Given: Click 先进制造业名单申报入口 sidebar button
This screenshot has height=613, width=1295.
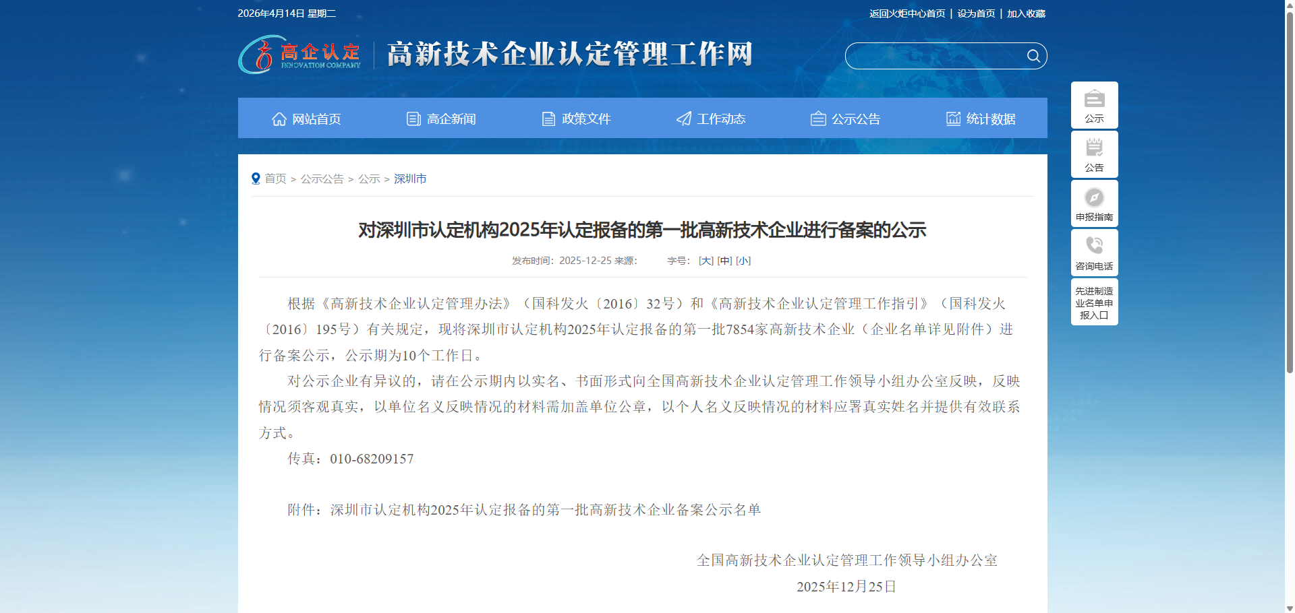Looking at the screenshot, I should pos(1094,302).
